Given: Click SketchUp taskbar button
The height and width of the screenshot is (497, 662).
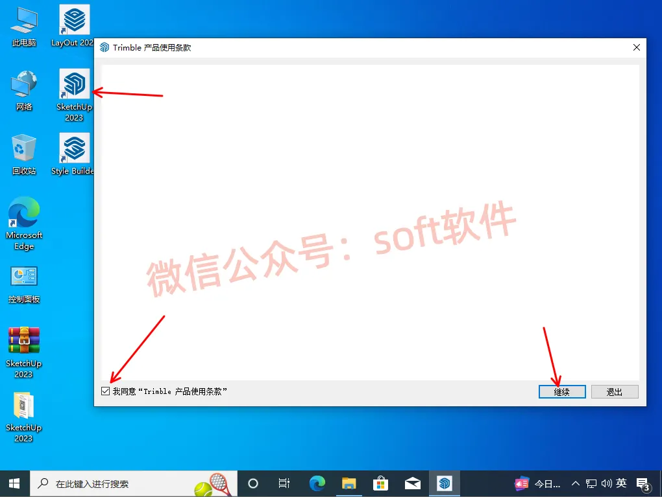Looking at the screenshot, I should [x=444, y=483].
